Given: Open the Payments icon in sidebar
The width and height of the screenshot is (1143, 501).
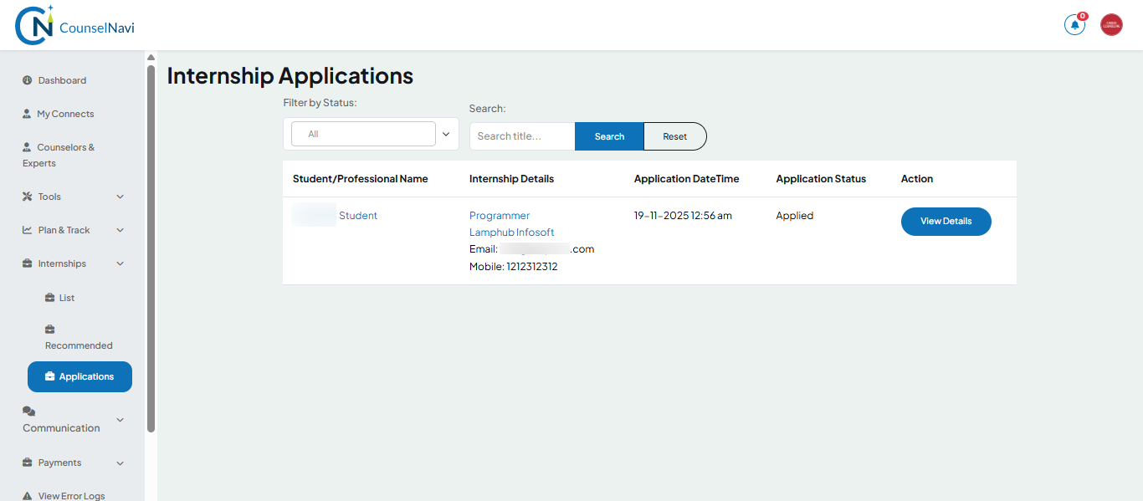Looking at the screenshot, I should (x=26, y=463).
